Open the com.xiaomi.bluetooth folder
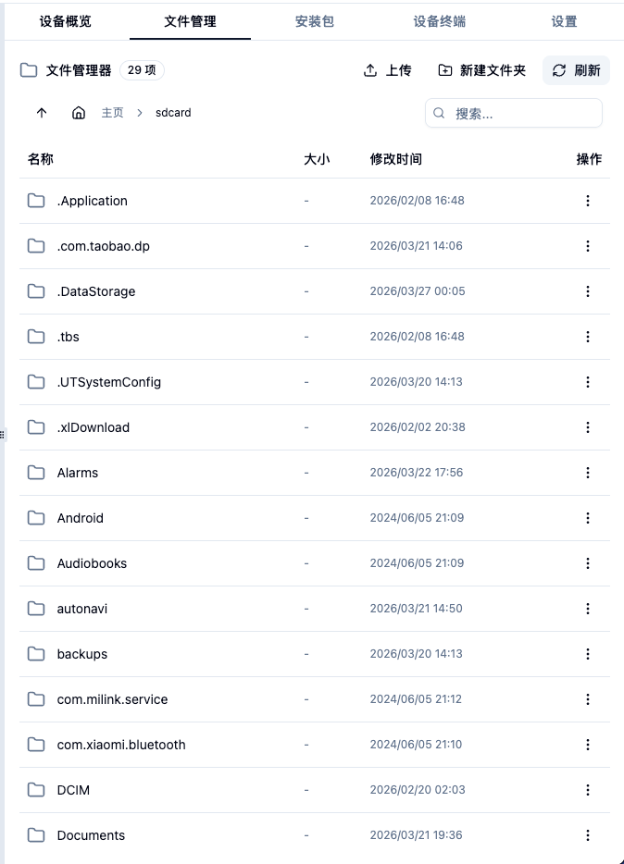The width and height of the screenshot is (624, 864). (x=121, y=744)
